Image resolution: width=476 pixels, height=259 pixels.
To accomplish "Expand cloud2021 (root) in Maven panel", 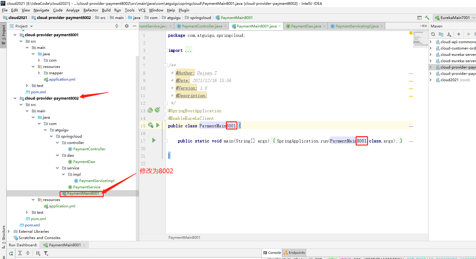I will pyautogui.click(x=431, y=80).
